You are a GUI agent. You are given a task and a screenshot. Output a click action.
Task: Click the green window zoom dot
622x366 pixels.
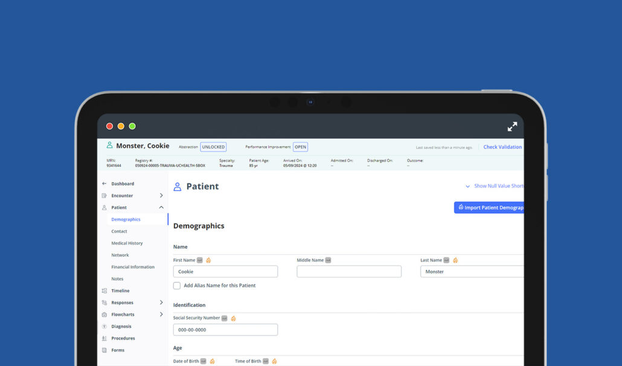tap(132, 126)
